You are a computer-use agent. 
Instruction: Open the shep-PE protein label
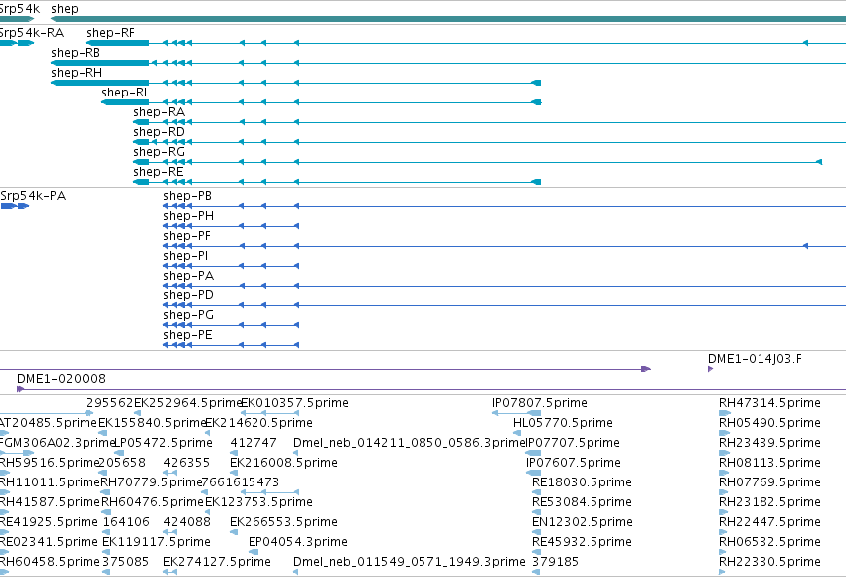(x=187, y=335)
